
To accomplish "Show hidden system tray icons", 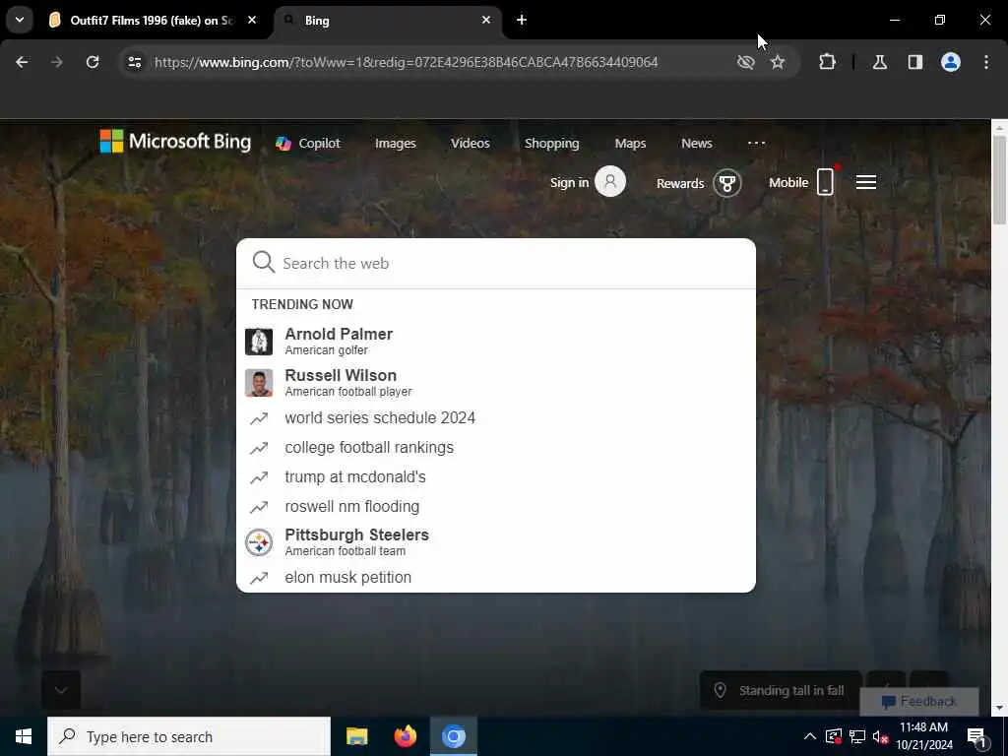I will tap(810, 736).
